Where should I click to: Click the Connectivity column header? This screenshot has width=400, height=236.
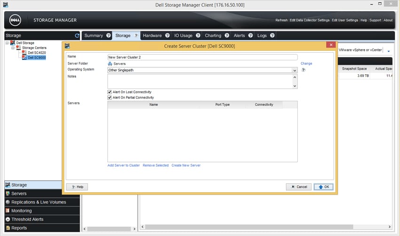tap(264, 105)
